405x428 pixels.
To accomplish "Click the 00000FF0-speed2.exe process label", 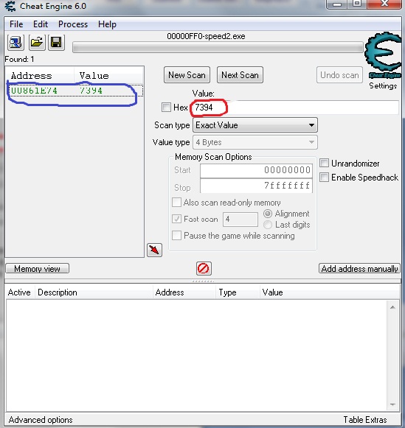I will tap(206, 36).
